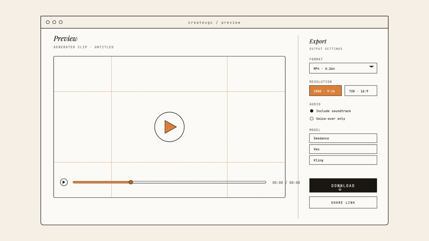Choose the Seedance model
429x241 pixels.
click(x=343, y=138)
